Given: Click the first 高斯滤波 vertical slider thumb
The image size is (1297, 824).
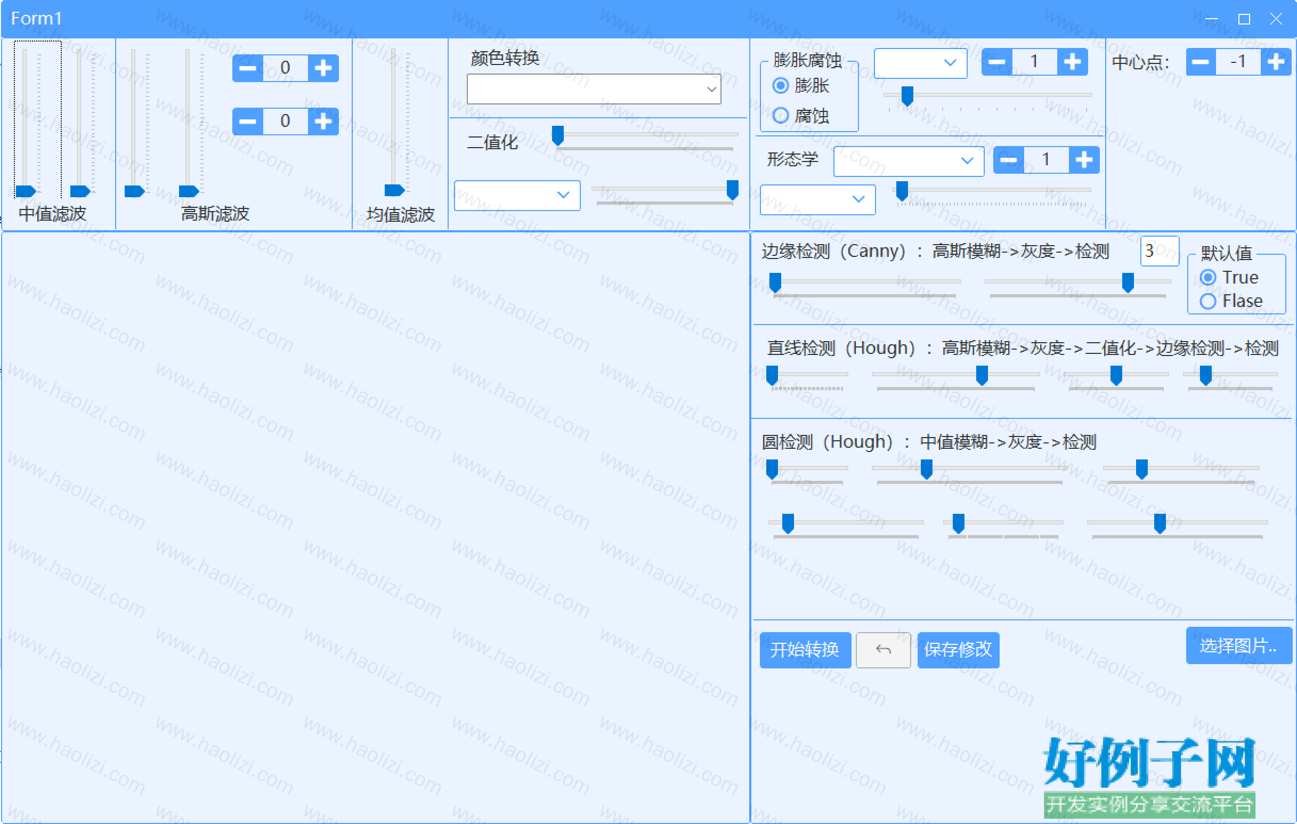Looking at the screenshot, I should point(135,191).
